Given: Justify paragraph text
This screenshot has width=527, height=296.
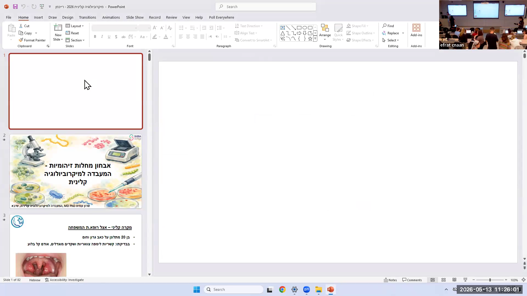Looking at the screenshot, I should pos(202,37).
